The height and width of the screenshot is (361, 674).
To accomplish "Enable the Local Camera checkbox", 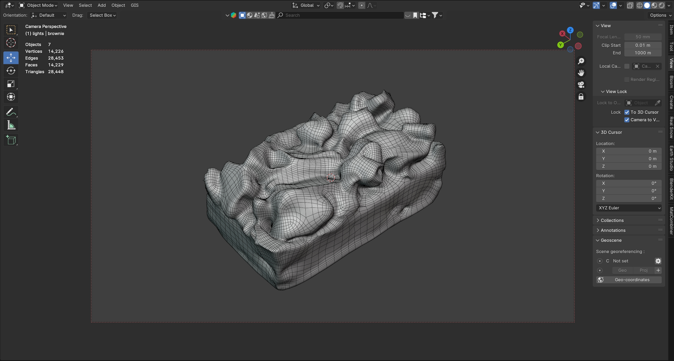I will pyautogui.click(x=627, y=66).
